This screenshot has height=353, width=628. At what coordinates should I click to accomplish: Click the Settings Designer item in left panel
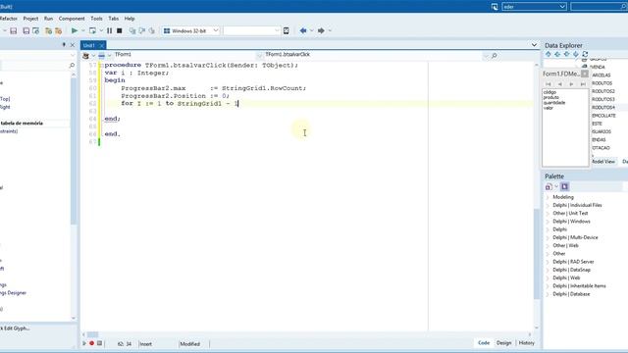tap(13, 293)
